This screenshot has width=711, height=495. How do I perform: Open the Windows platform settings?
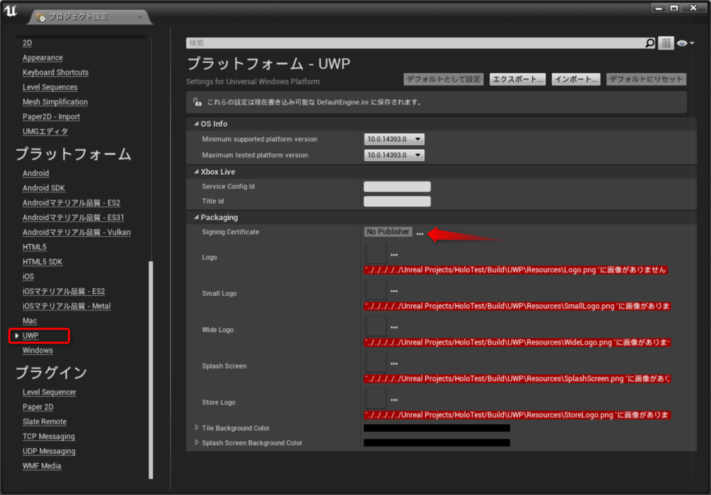[x=37, y=351]
